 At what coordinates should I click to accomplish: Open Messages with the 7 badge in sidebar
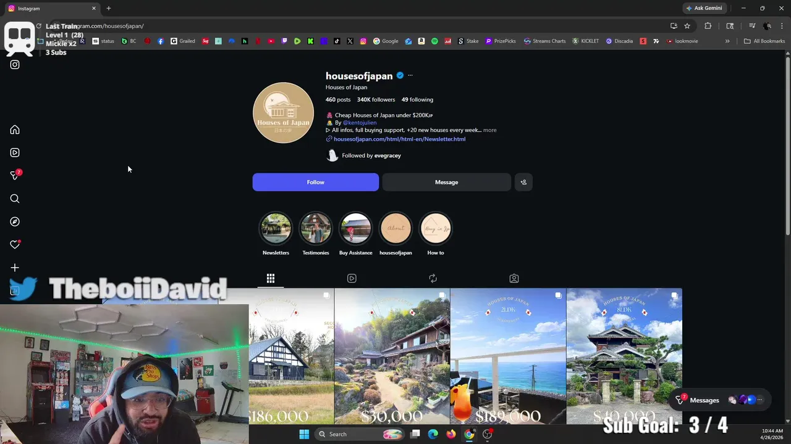pos(16,175)
